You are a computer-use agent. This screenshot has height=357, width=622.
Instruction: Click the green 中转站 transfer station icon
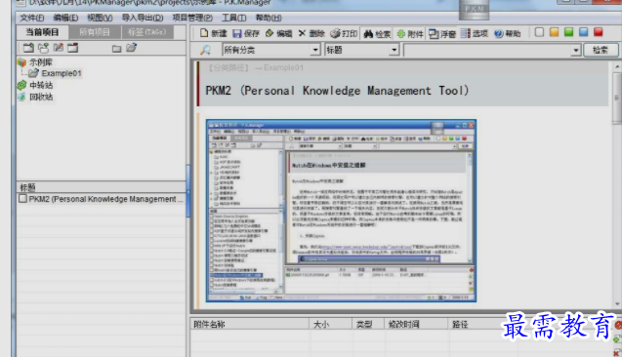[21, 85]
